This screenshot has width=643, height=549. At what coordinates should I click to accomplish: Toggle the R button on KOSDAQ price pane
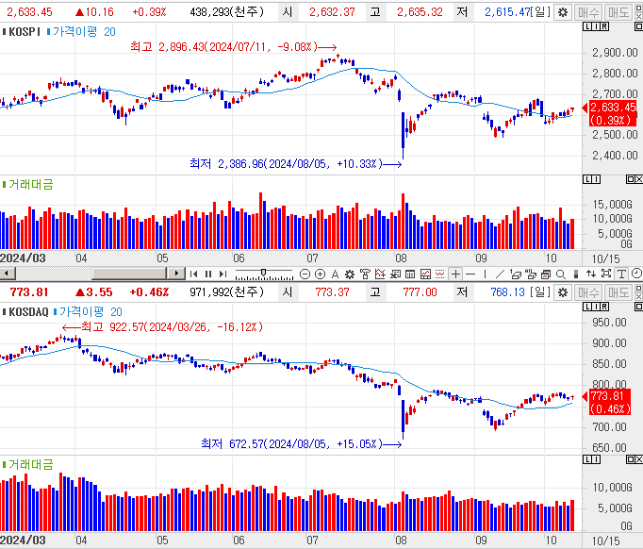[x=605, y=307]
